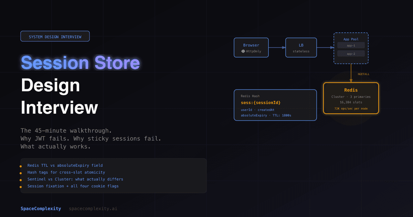This screenshot has width=413, height=217.
Task: Select the LB stateless node
Action: 301,48
